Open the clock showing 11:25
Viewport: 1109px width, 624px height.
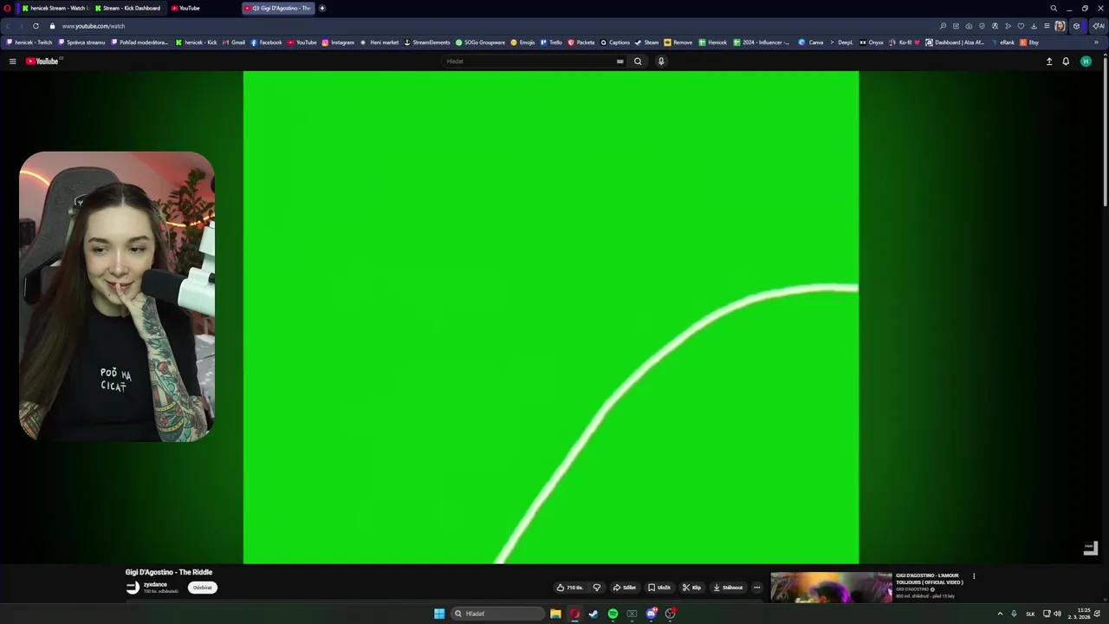pyautogui.click(x=1079, y=614)
